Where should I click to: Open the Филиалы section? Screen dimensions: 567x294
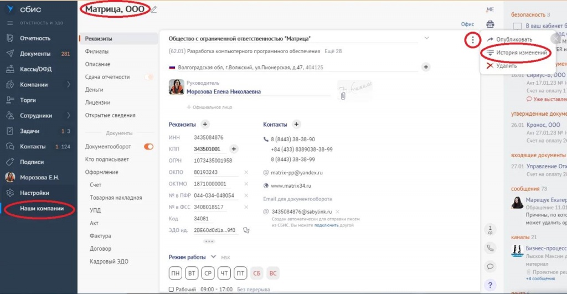97,51
